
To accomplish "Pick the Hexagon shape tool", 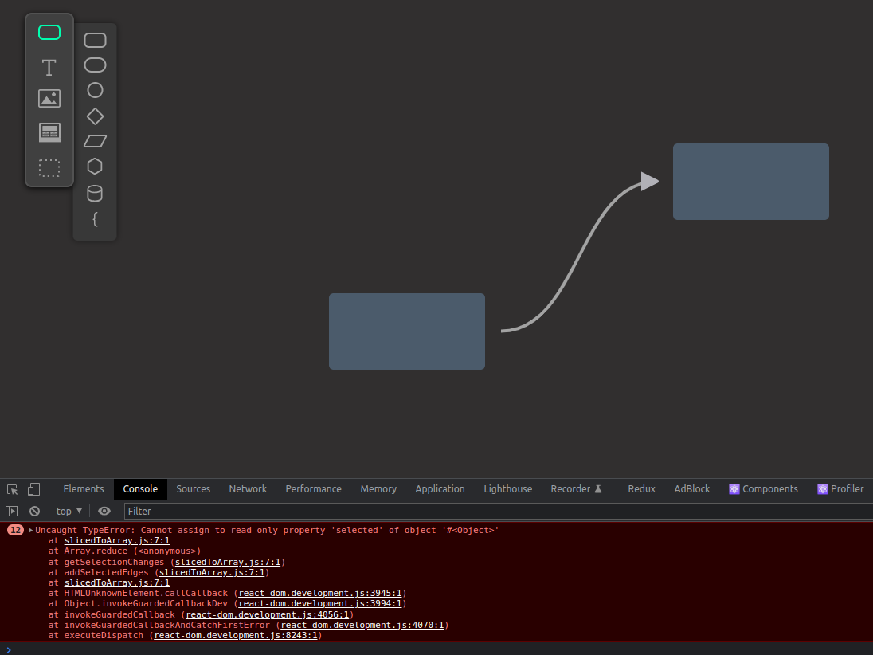I will (x=95, y=167).
